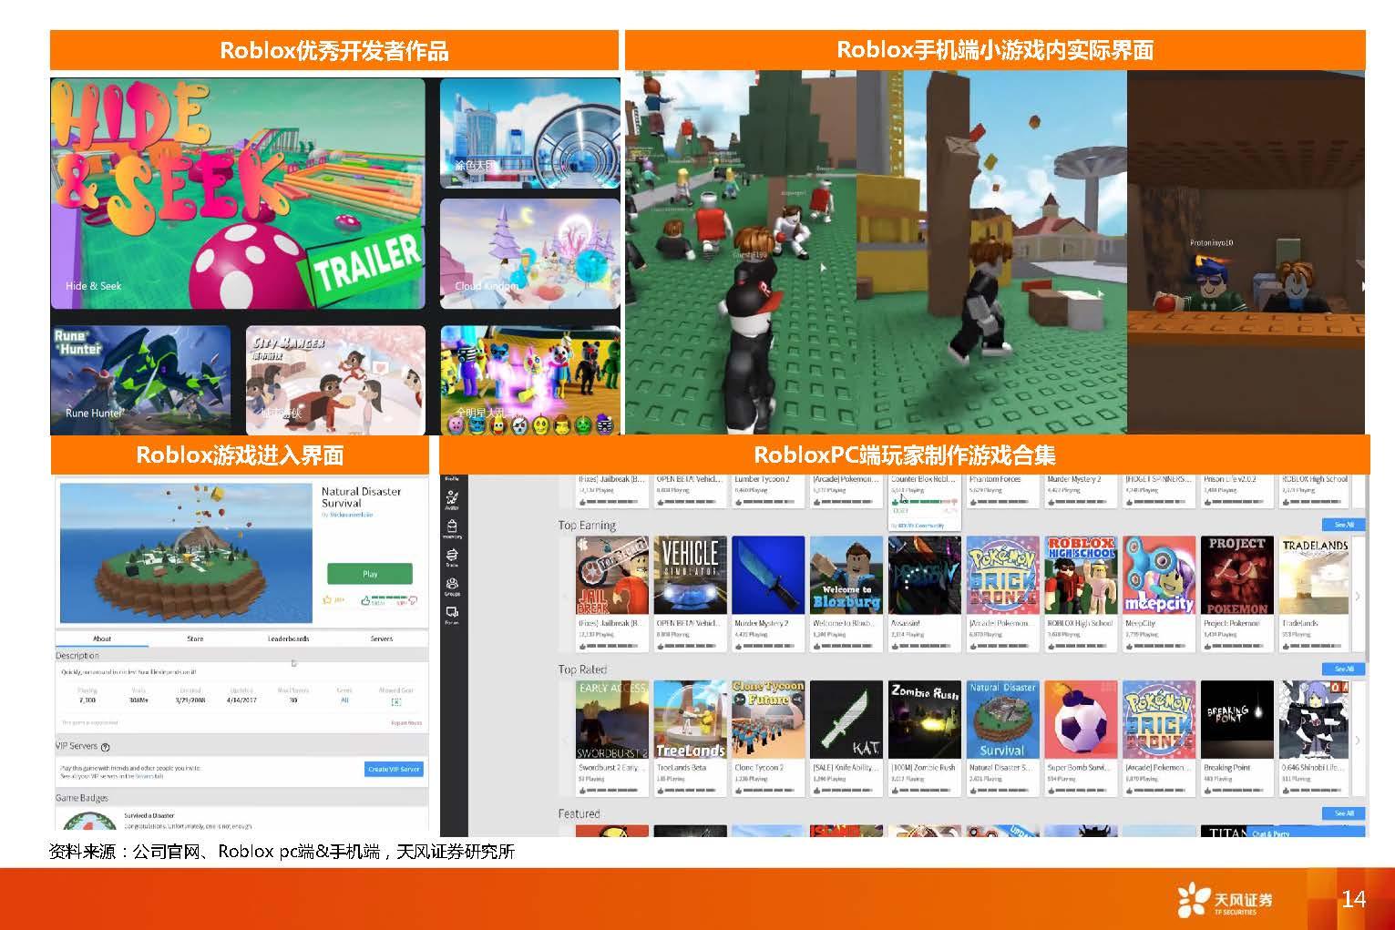Click the thumbs-up like icon
This screenshot has width=1395, height=930.
[365, 600]
